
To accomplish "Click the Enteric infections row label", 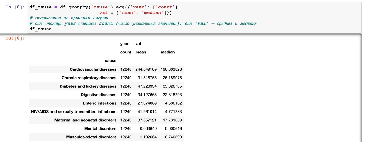I will (x=100, y=103).
